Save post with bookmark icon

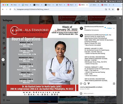114,84
